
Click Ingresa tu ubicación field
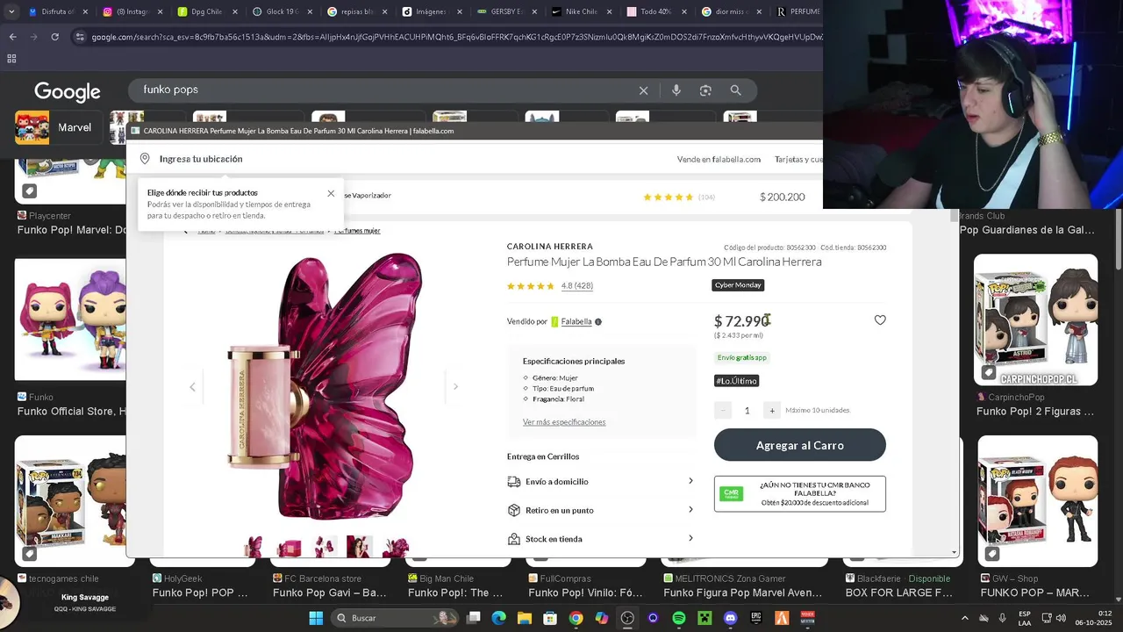pos(201,159)
